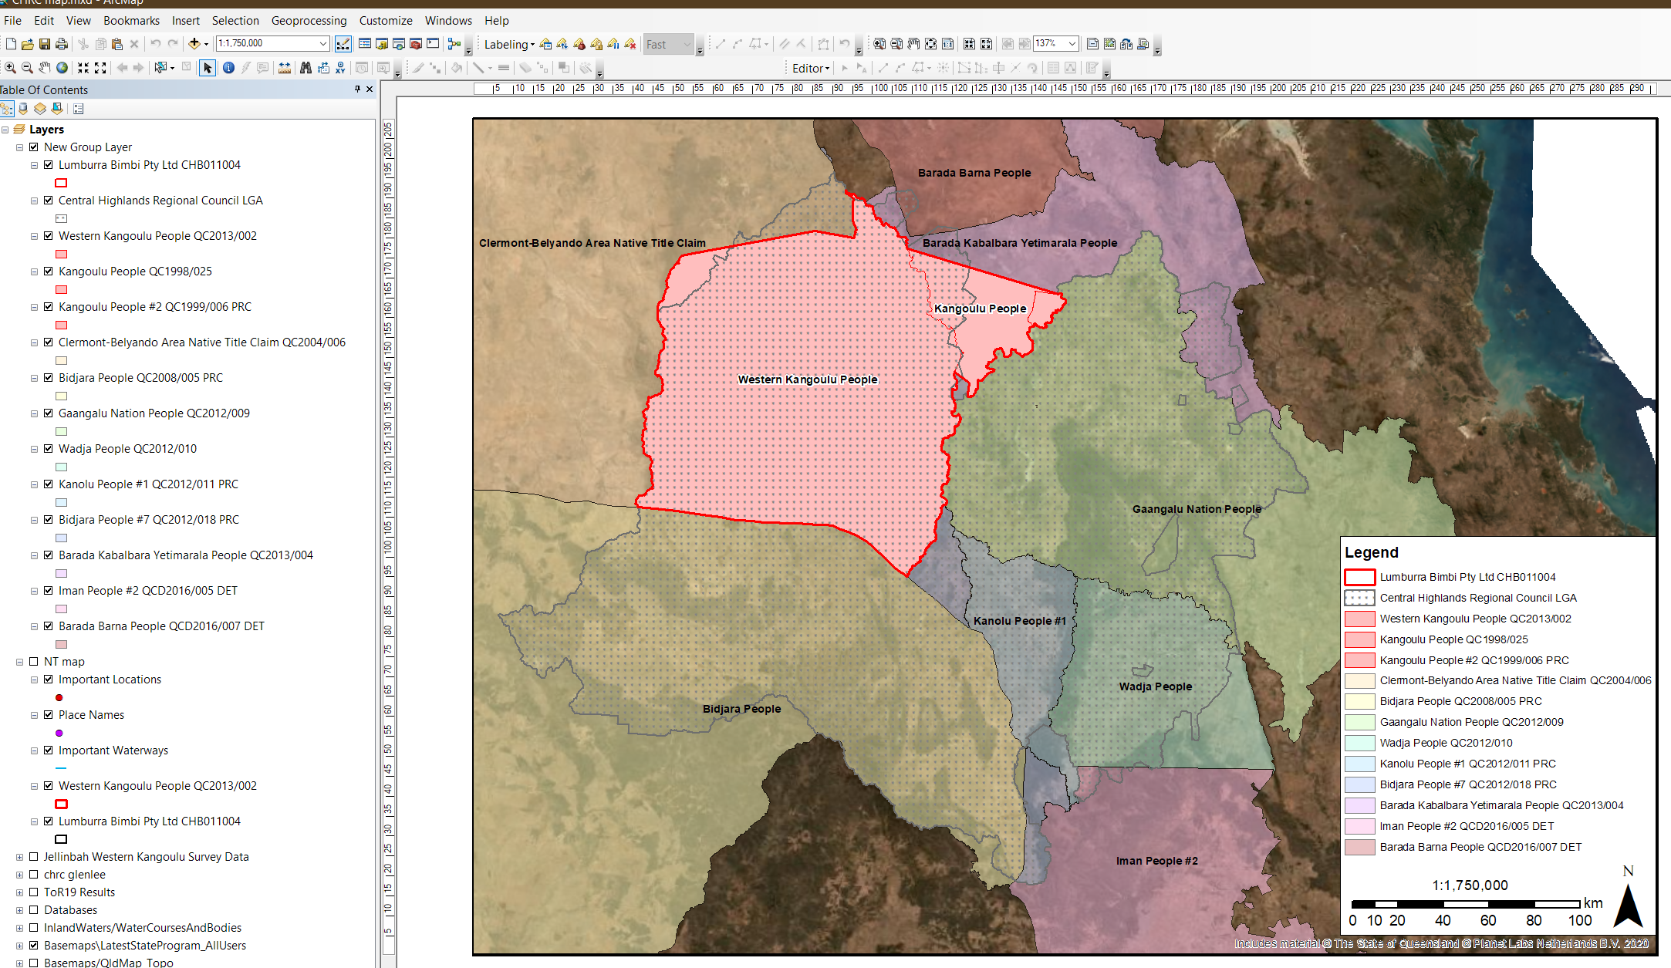Open the Labeling menu

click(508, 44)
